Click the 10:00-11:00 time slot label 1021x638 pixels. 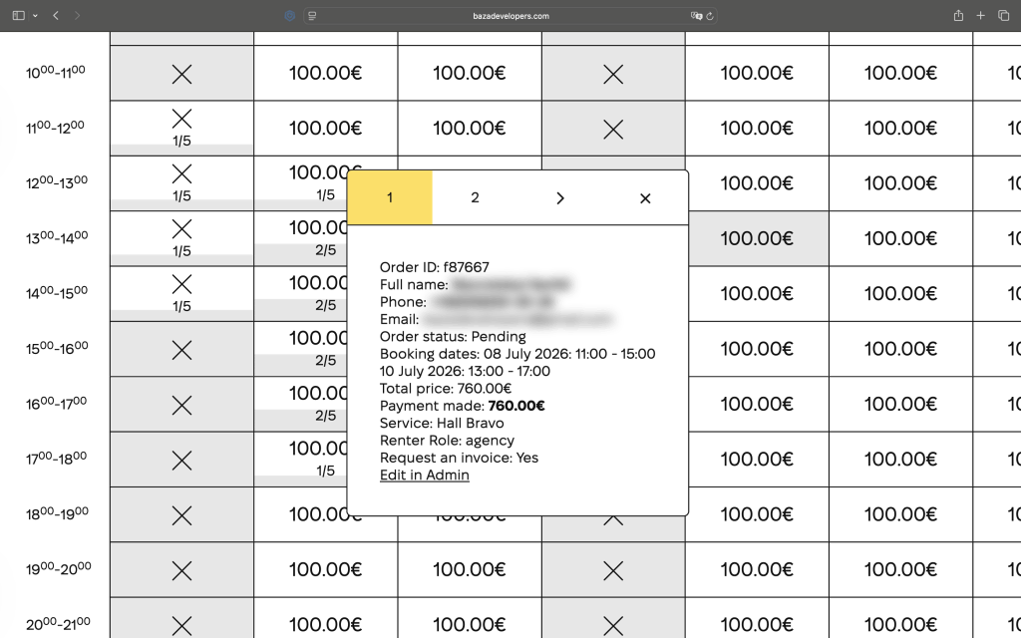click(x=56, y=72)
